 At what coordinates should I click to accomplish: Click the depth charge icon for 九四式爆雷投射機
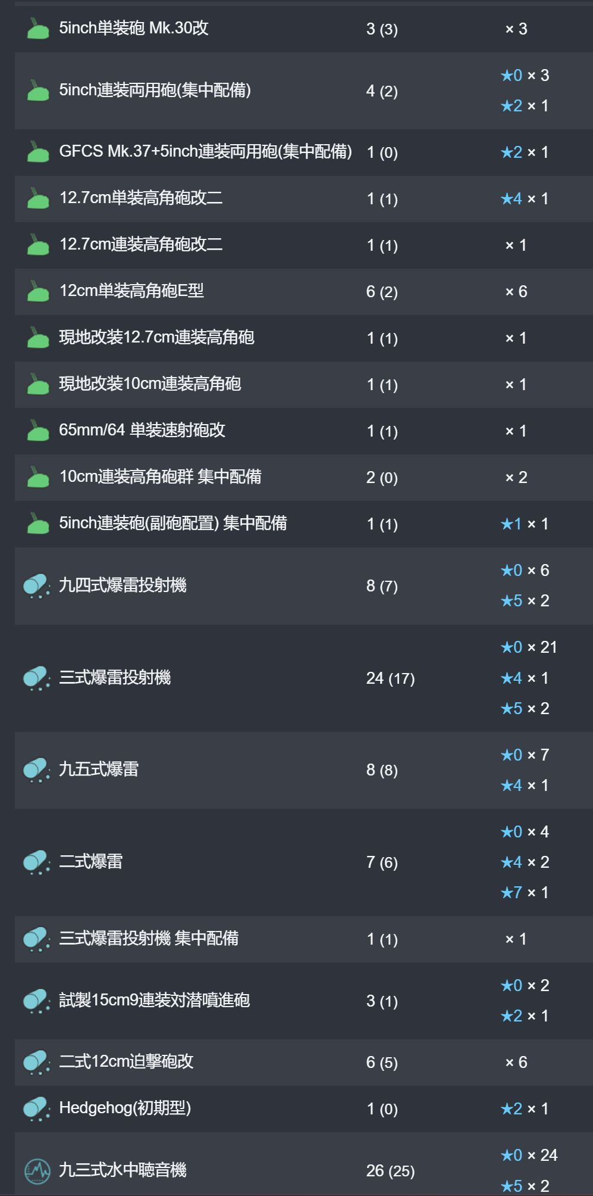click(37, 585)
